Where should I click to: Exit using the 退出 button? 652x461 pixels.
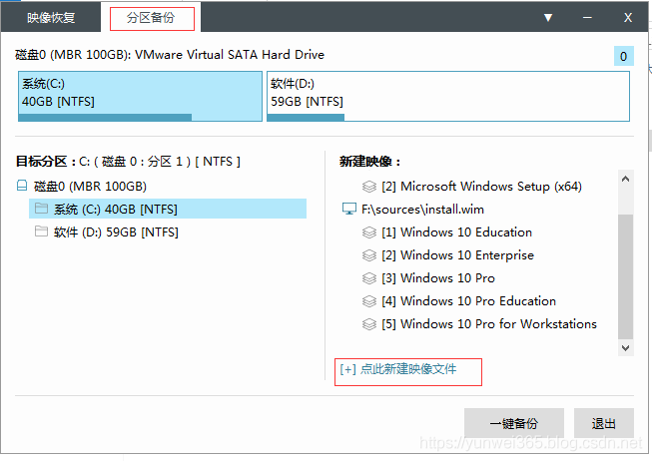[604, 423]
